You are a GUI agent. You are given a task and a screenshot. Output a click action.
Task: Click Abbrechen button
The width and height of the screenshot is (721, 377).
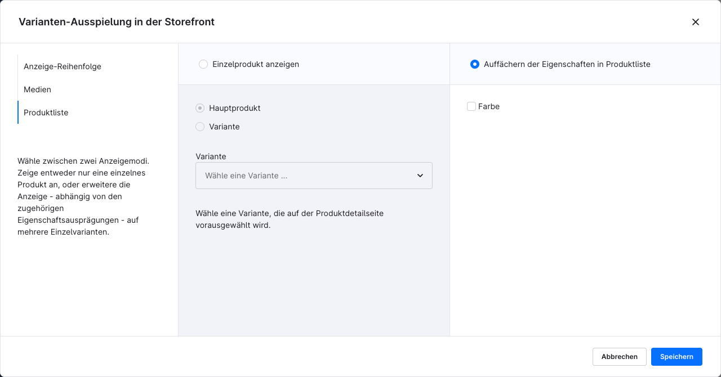(620, 357)
